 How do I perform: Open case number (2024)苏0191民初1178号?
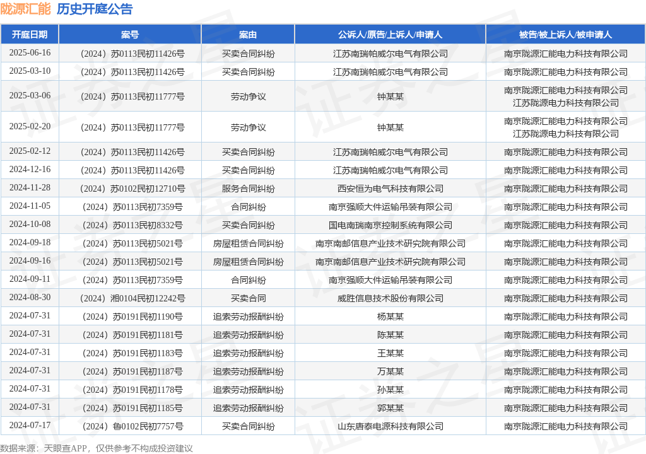[130, 390]
